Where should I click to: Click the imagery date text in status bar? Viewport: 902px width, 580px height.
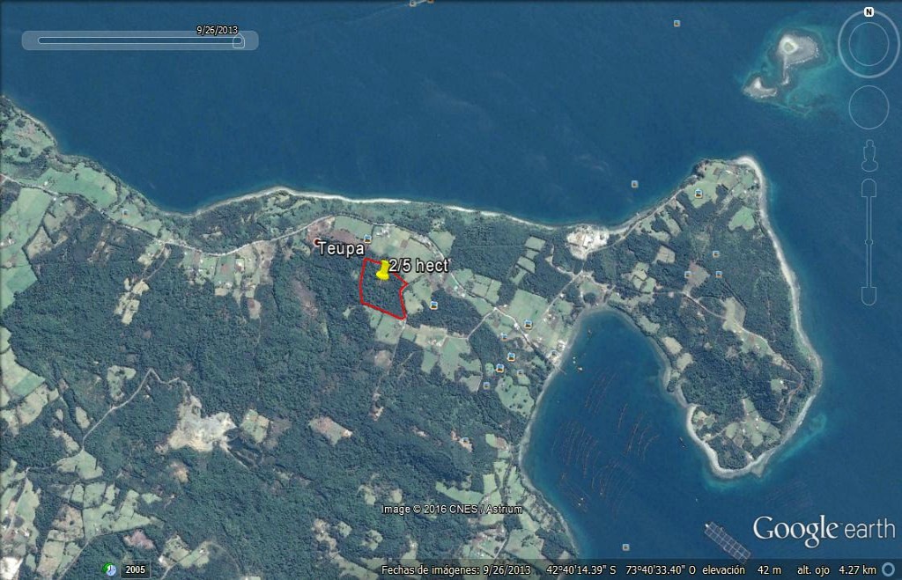tap(456, 569)
